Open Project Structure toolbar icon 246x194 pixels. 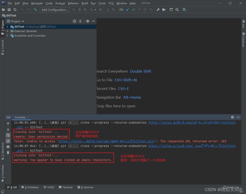(164, 10)
